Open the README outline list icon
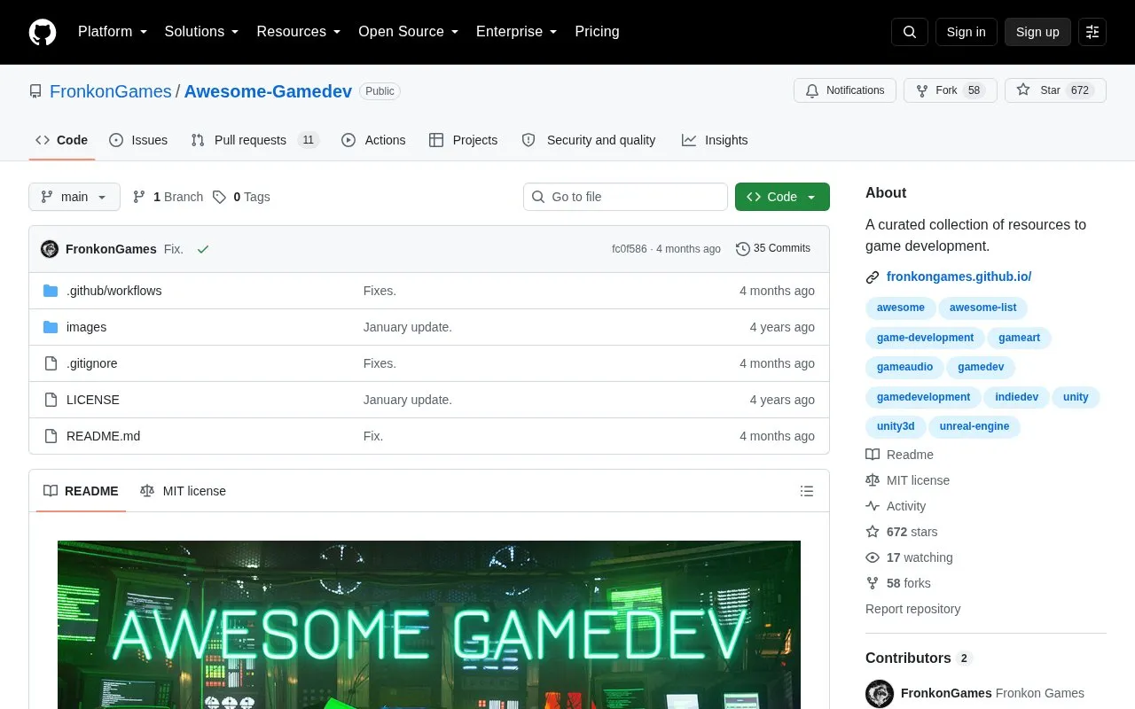The height and width of the screenshot is (709, 1135). [807, 491]
